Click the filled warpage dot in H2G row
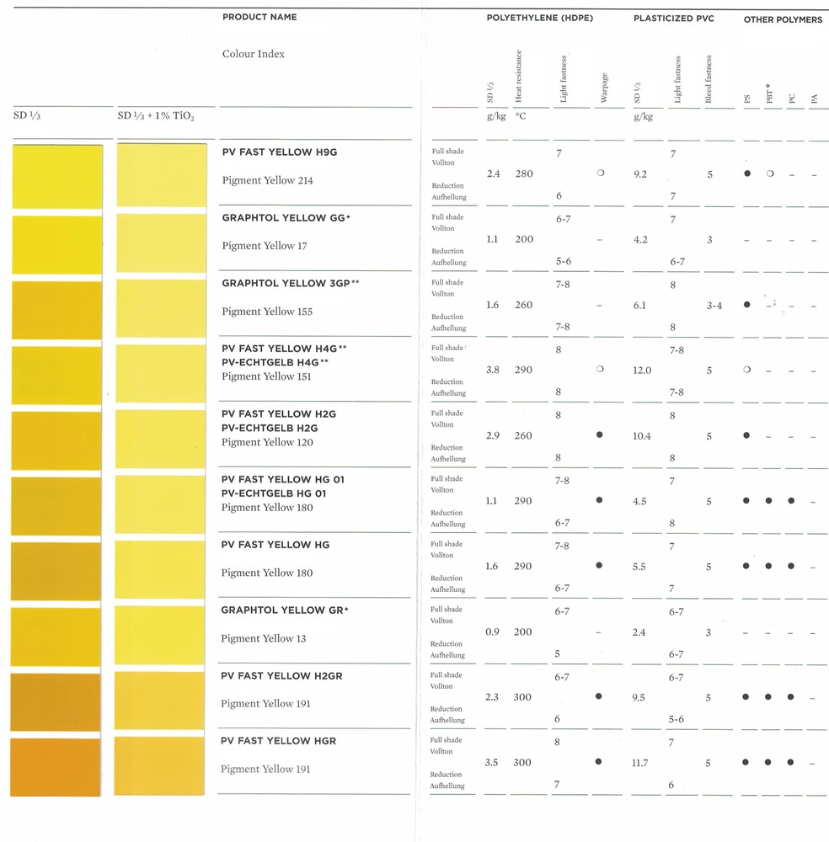 [x=600, y=434]
